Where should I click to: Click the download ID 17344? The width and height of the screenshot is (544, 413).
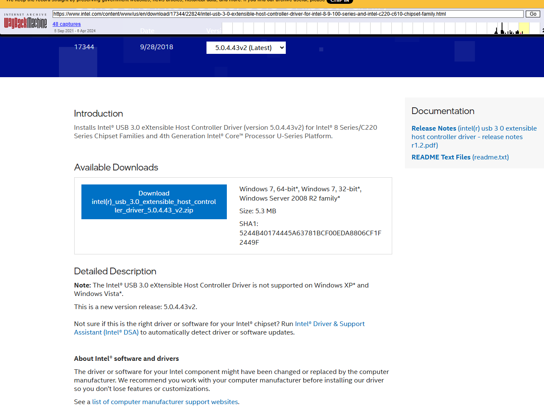84,47
